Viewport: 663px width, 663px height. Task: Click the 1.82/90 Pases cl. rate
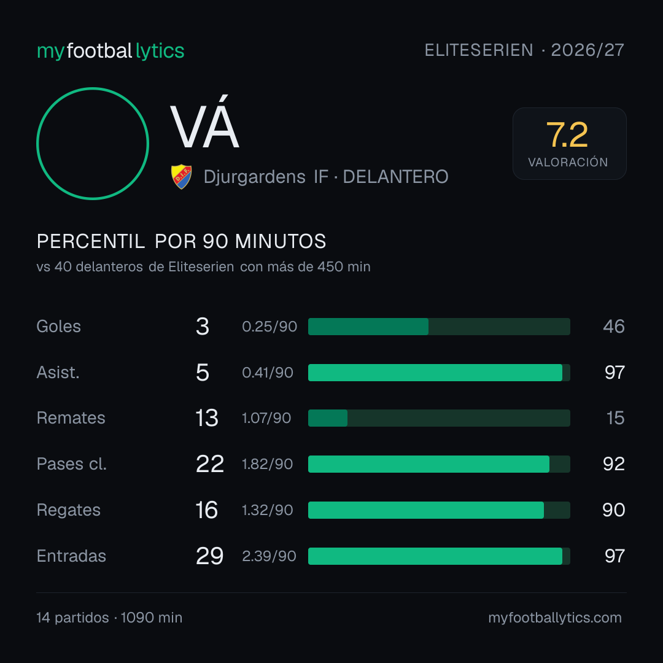[267, 464]
